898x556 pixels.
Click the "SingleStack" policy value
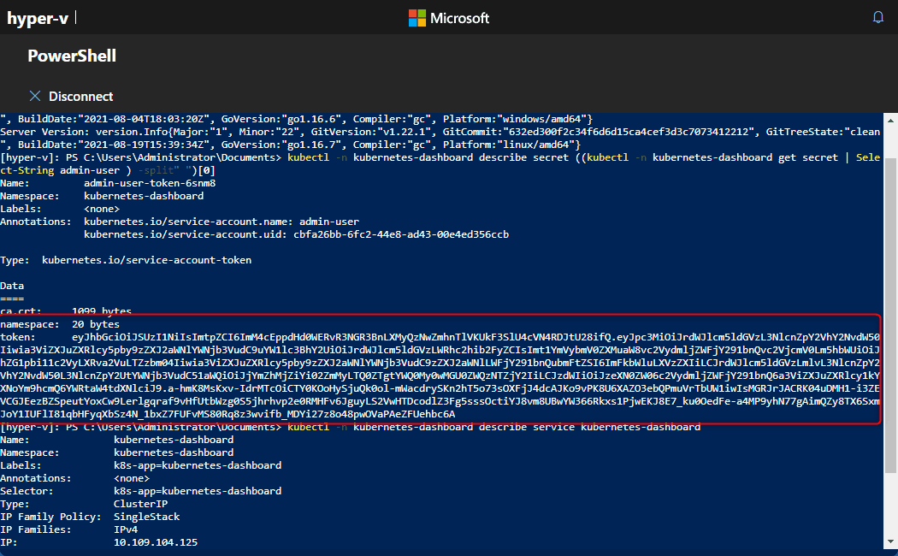click(146, 517)
